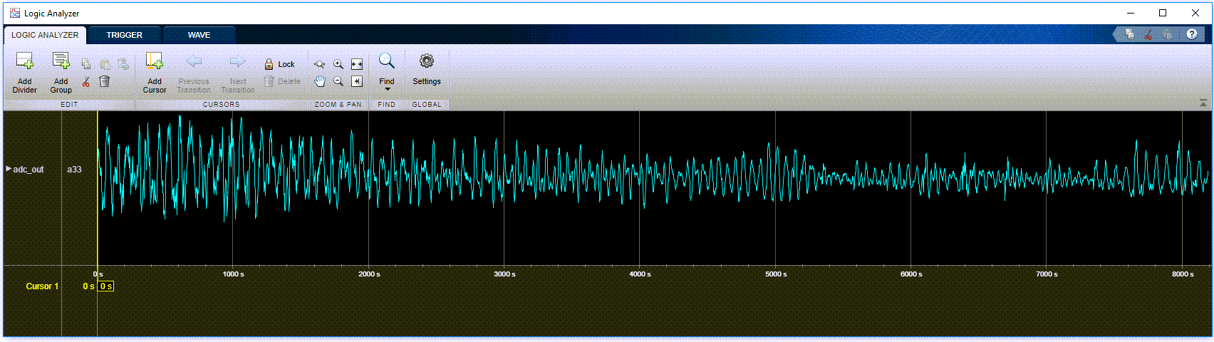Switch to the WAVE tab
The width and height of the screenshot is (1214, 342).
[x=199, y=35]
